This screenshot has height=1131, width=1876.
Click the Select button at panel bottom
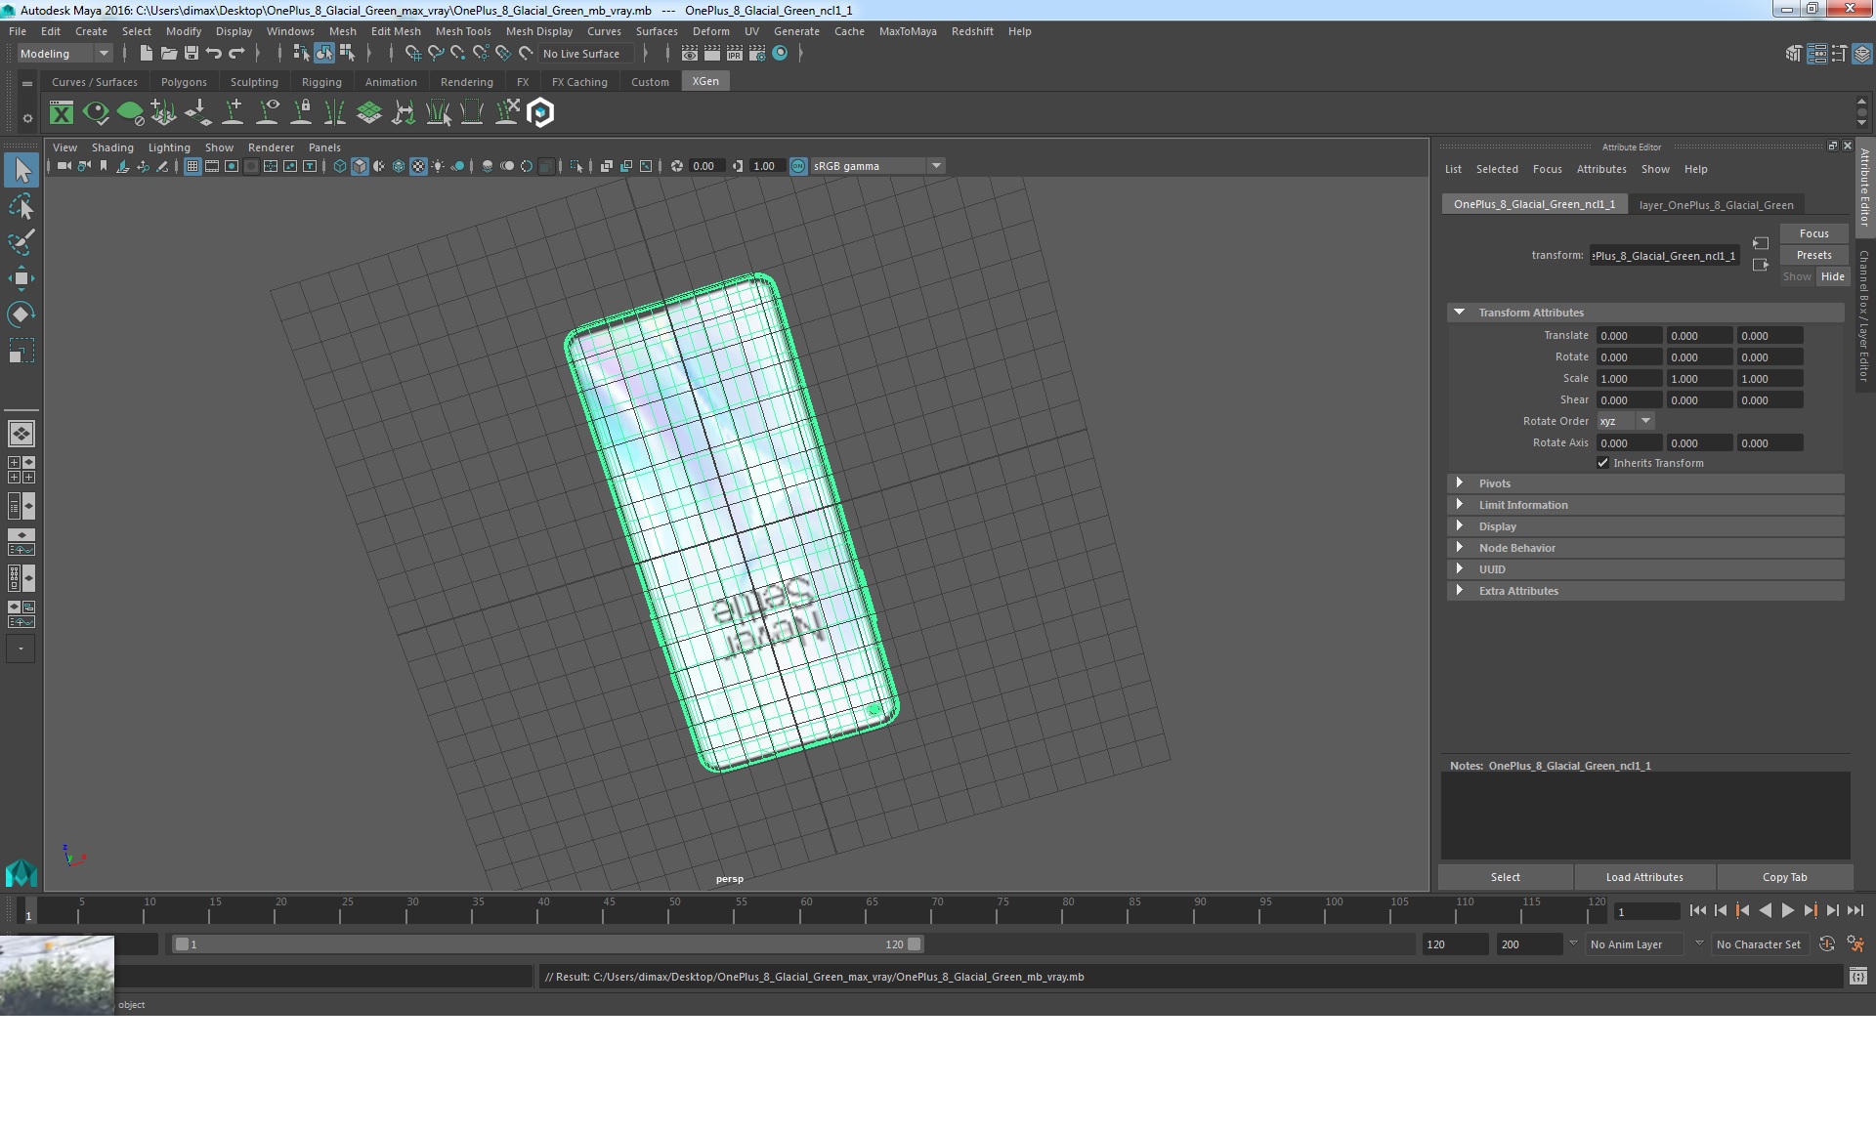pos(1505,877)
